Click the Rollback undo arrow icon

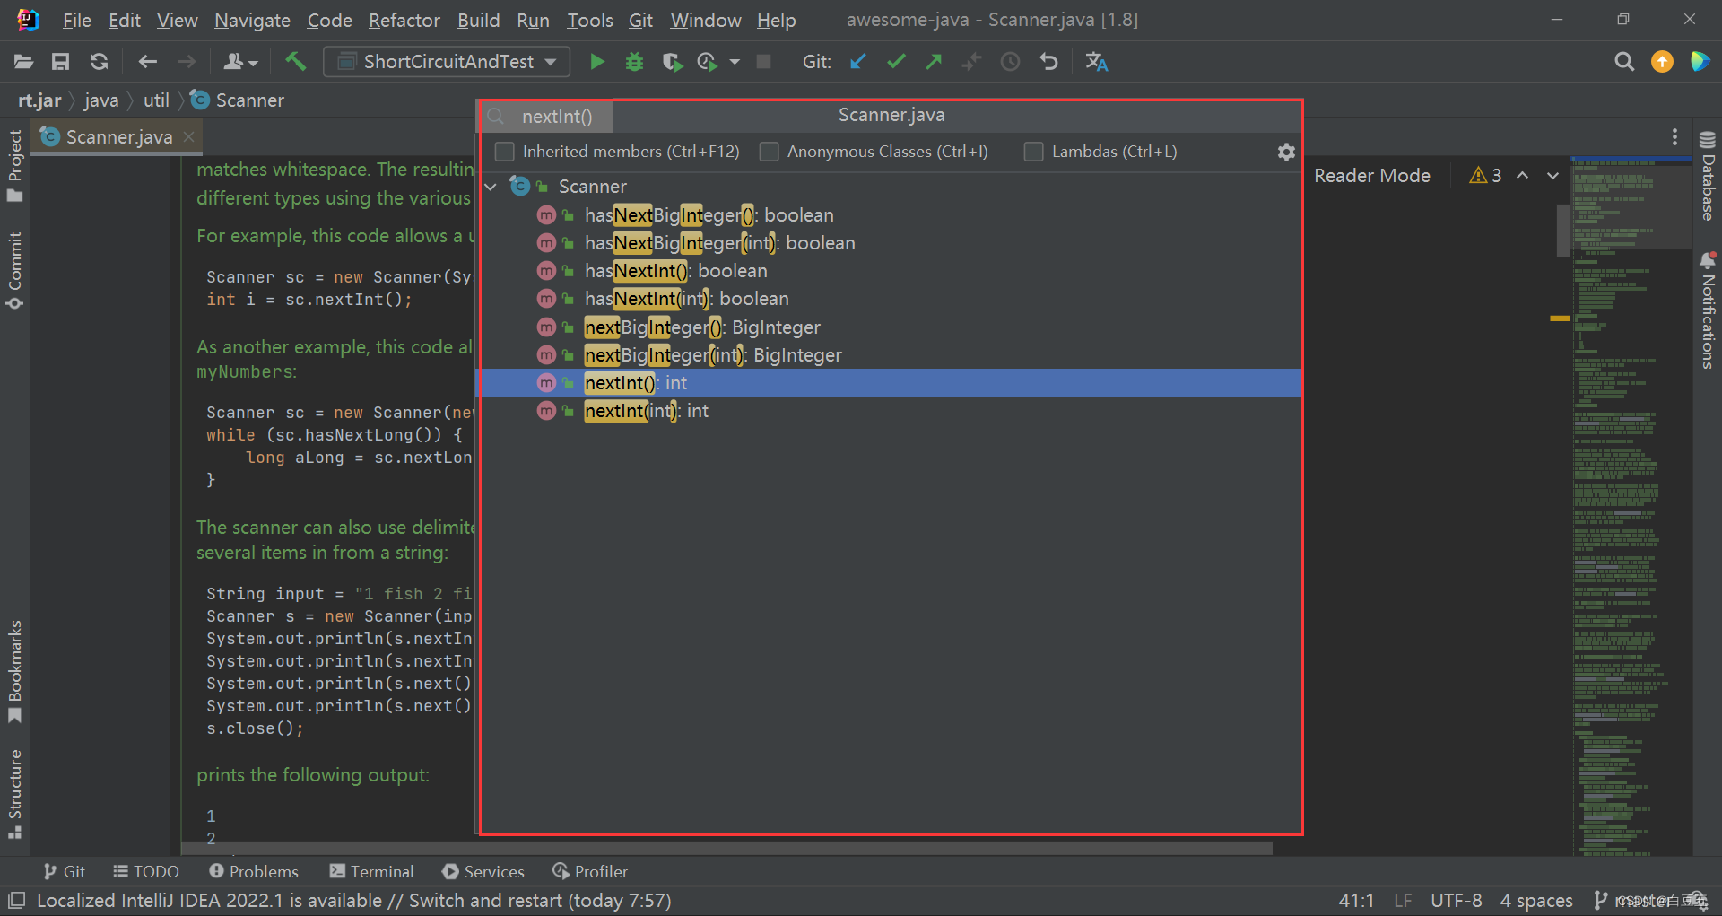pyautogui.click(x=1048, y=62)
